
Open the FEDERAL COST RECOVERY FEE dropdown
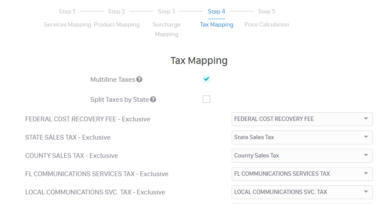(302, 119)
